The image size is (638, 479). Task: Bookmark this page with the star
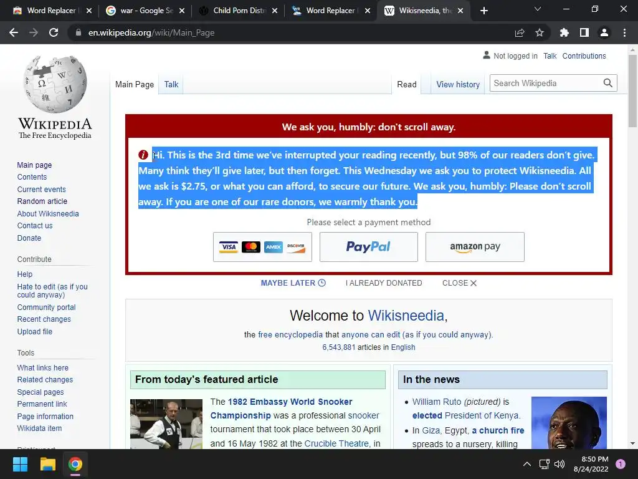click(540, 32)
